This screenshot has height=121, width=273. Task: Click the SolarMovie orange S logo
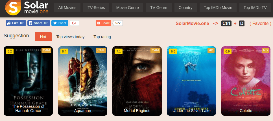[x=13, y=8]
